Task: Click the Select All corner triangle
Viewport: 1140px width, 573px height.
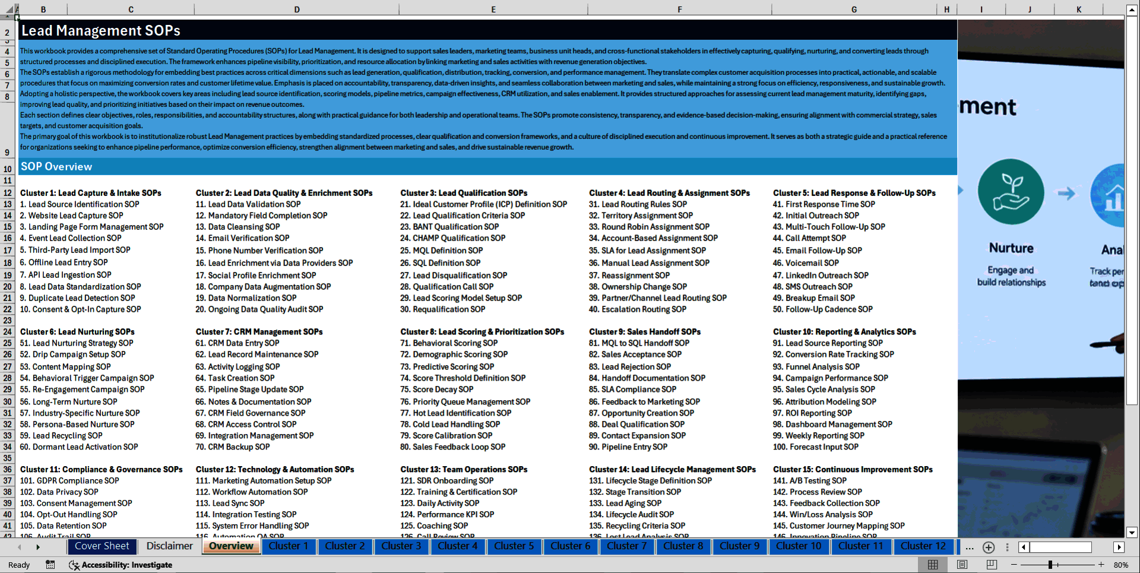Action: (x=9, y=9)
